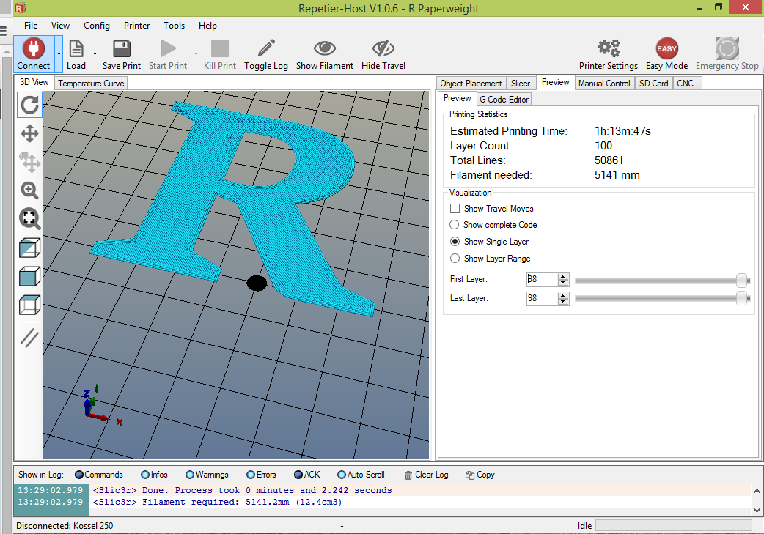
Task: Click the Connect plug icon
Action: (33, 48)
